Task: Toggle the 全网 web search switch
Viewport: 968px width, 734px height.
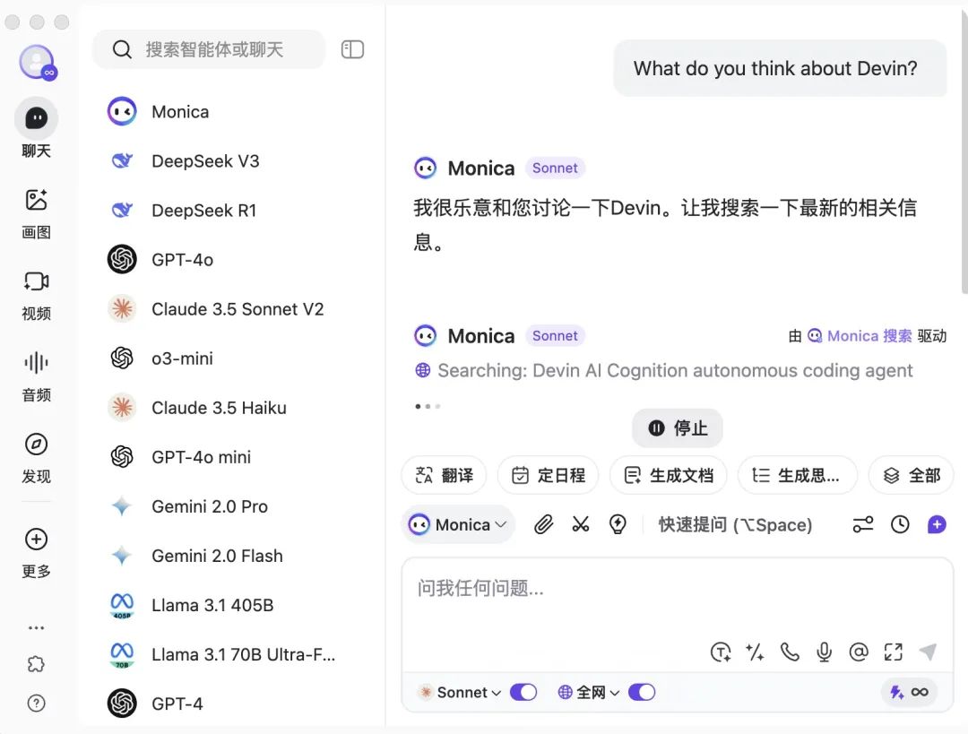Action: point(642,693)
